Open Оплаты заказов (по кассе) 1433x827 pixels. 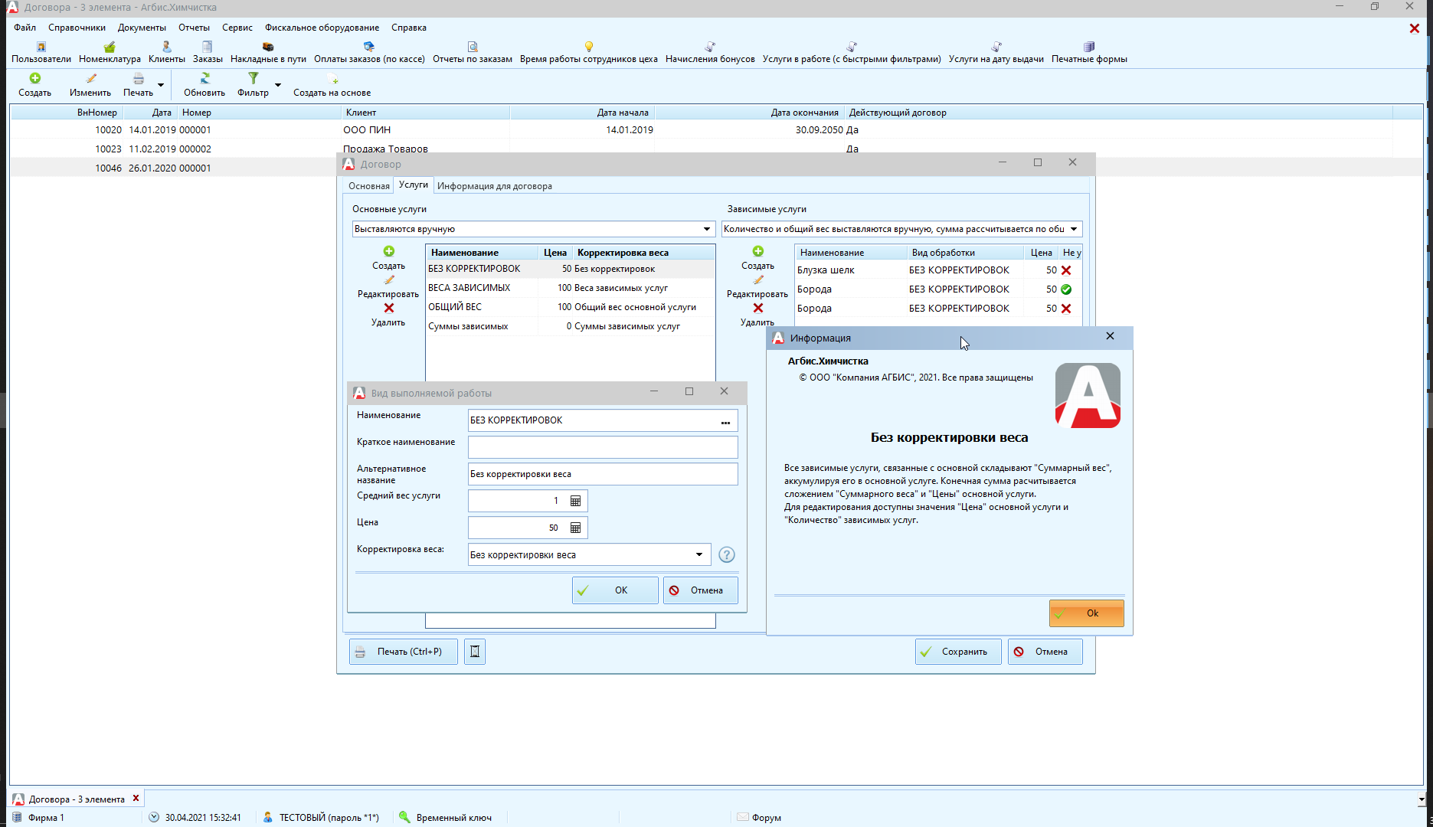(x=369, y=52)
